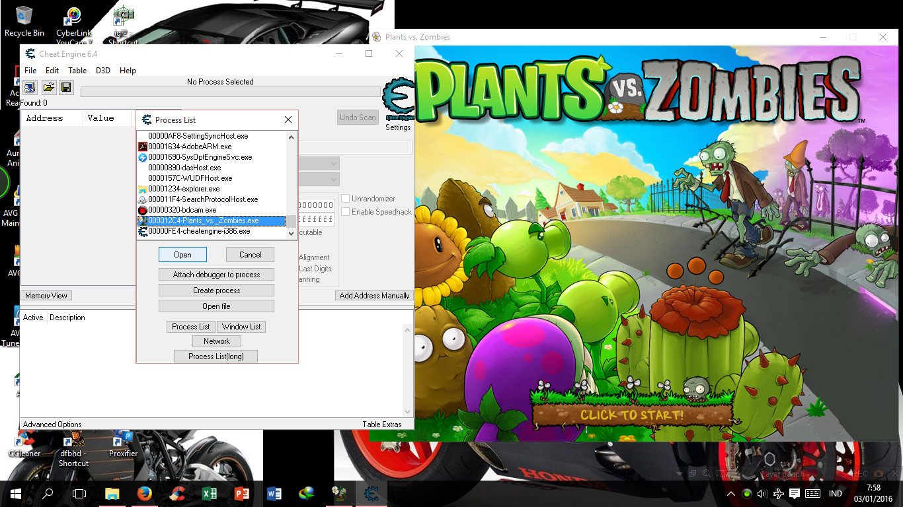903x507 pixels.
Task: Toggle the Enable Speedhack checkbox
Action: pos(346,212)
